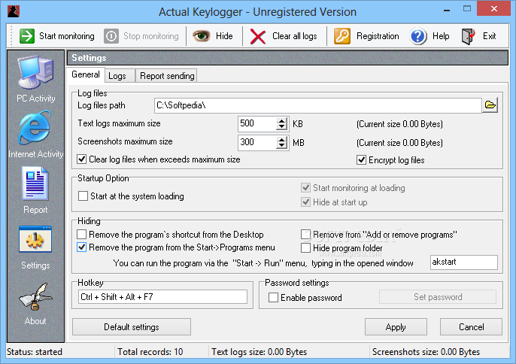Uncheck Remove the program from Start->Programs menu

(81, 247)
